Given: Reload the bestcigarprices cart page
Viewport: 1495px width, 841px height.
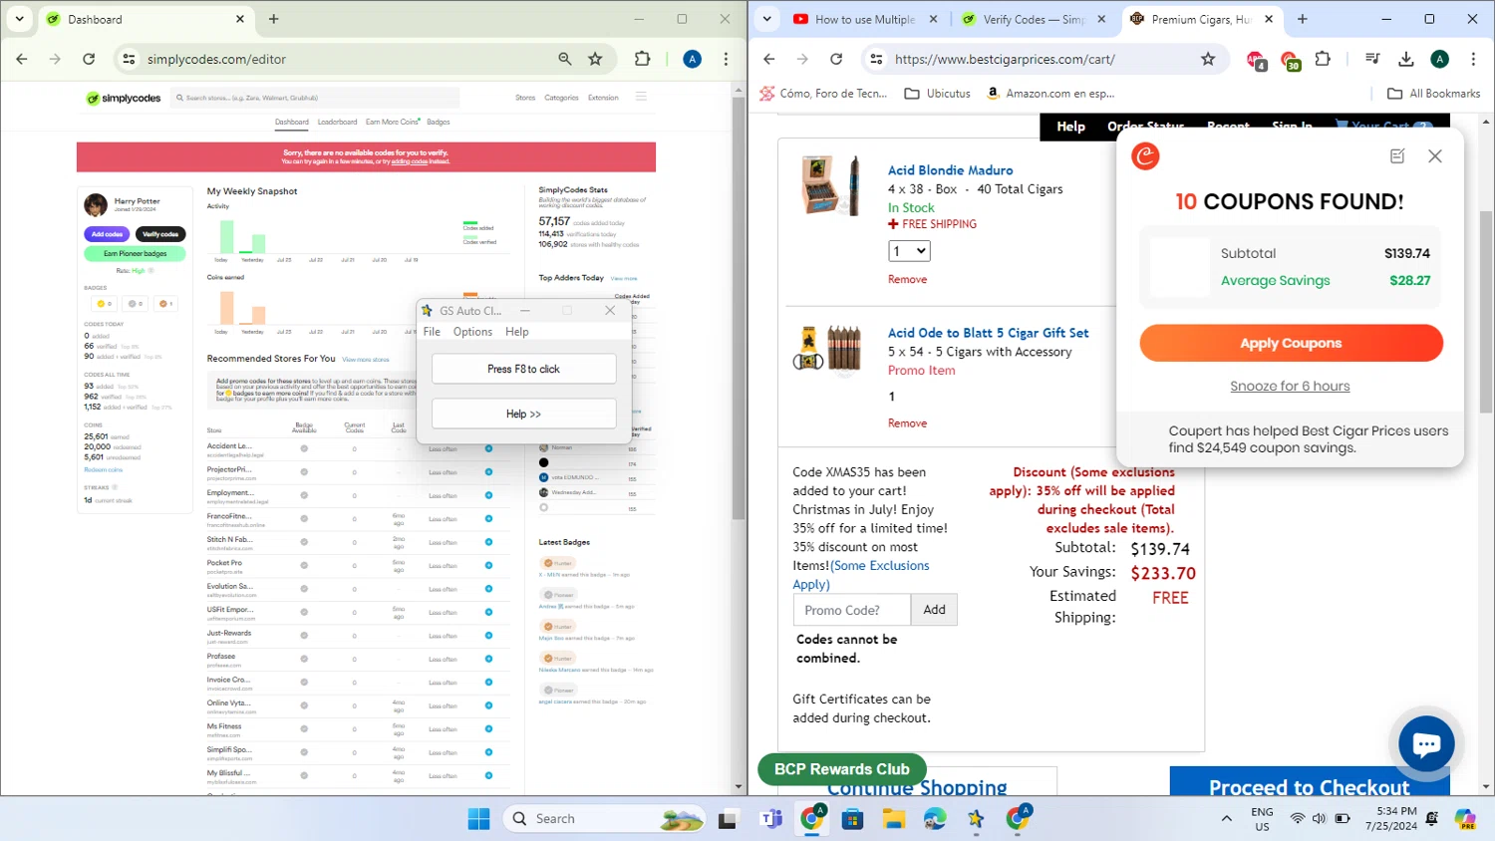Looking at the screenshot, I should 836,59.
